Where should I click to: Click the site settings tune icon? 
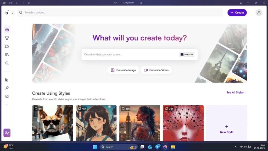[141, 3]
